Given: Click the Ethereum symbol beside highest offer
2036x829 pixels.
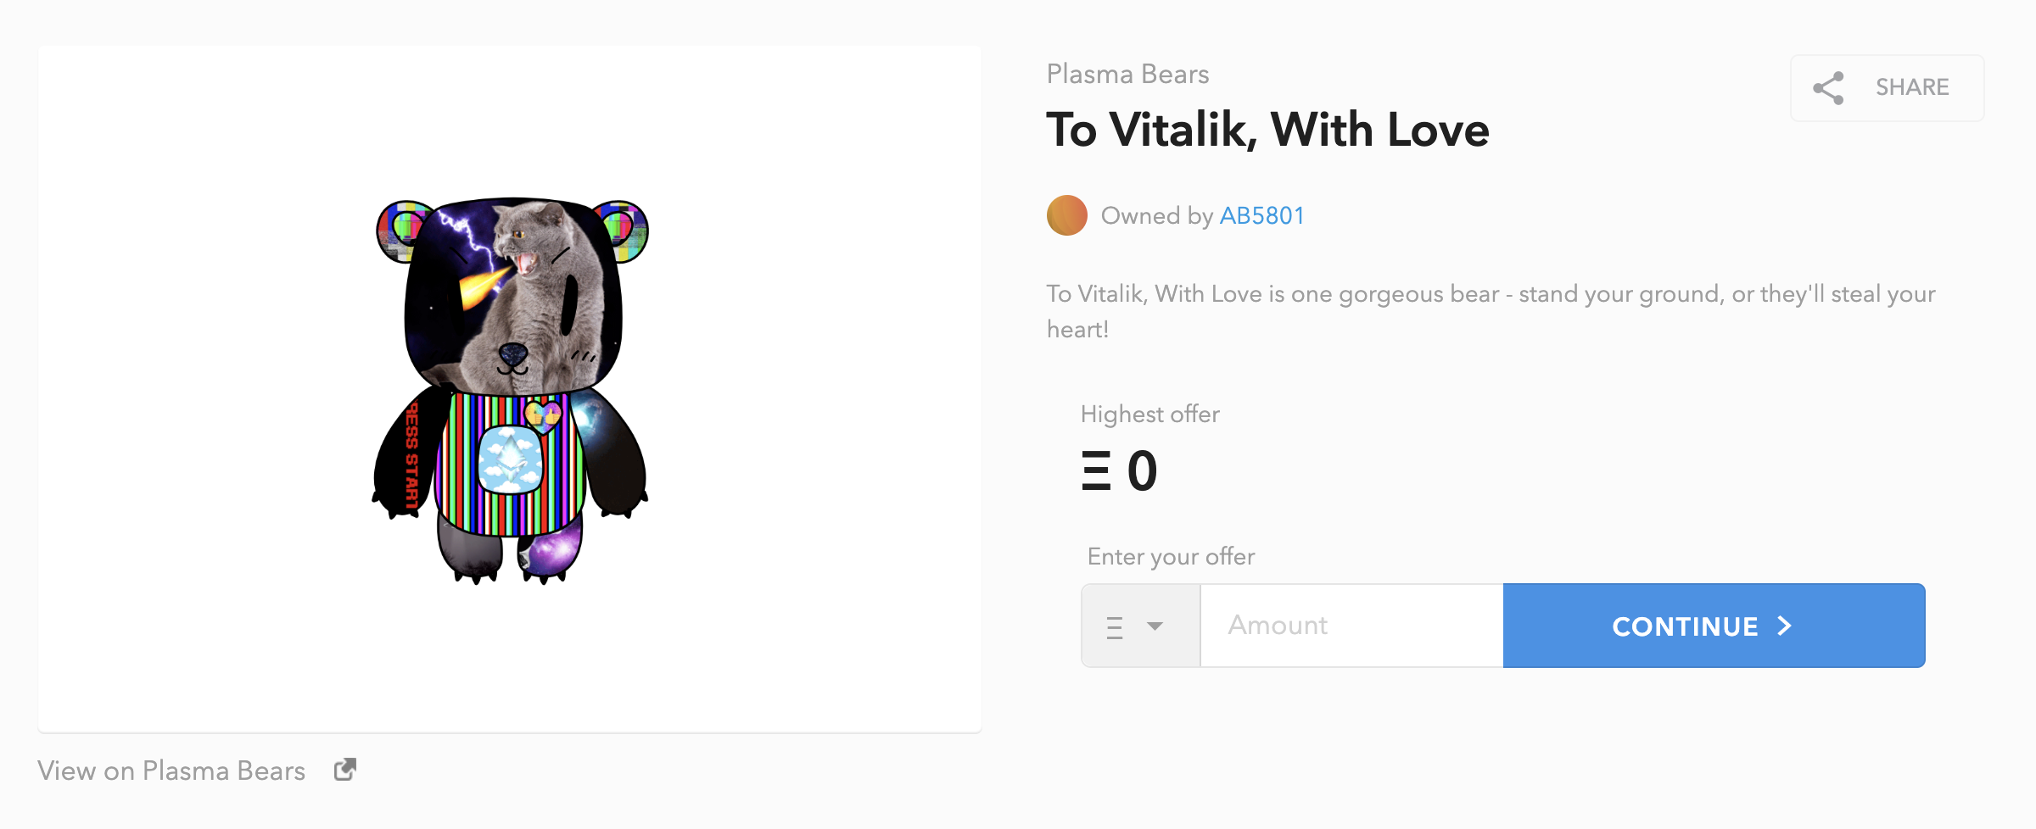Looking at the screenshot, I should pos(1096,471).
